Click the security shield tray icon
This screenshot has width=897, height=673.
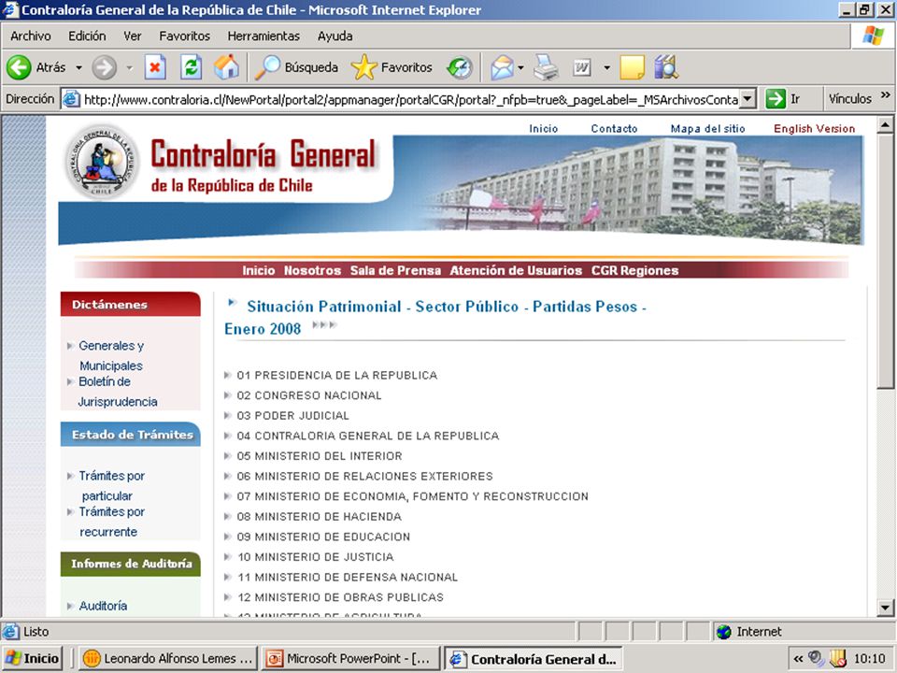838,659
